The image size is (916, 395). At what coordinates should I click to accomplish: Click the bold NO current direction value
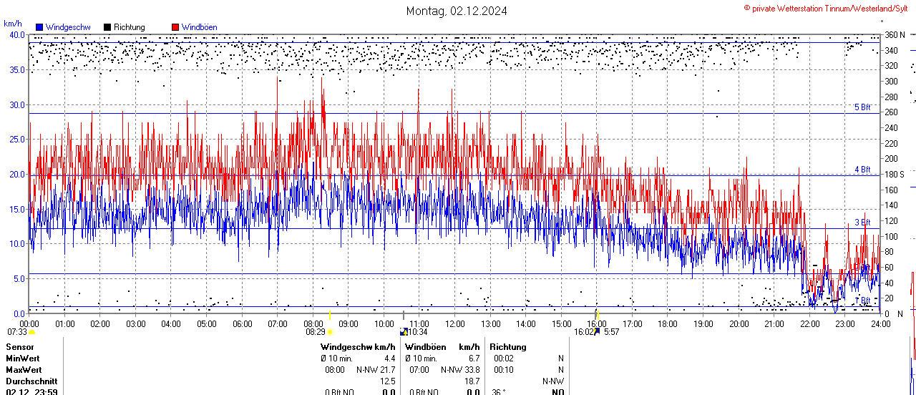[557, 392]
